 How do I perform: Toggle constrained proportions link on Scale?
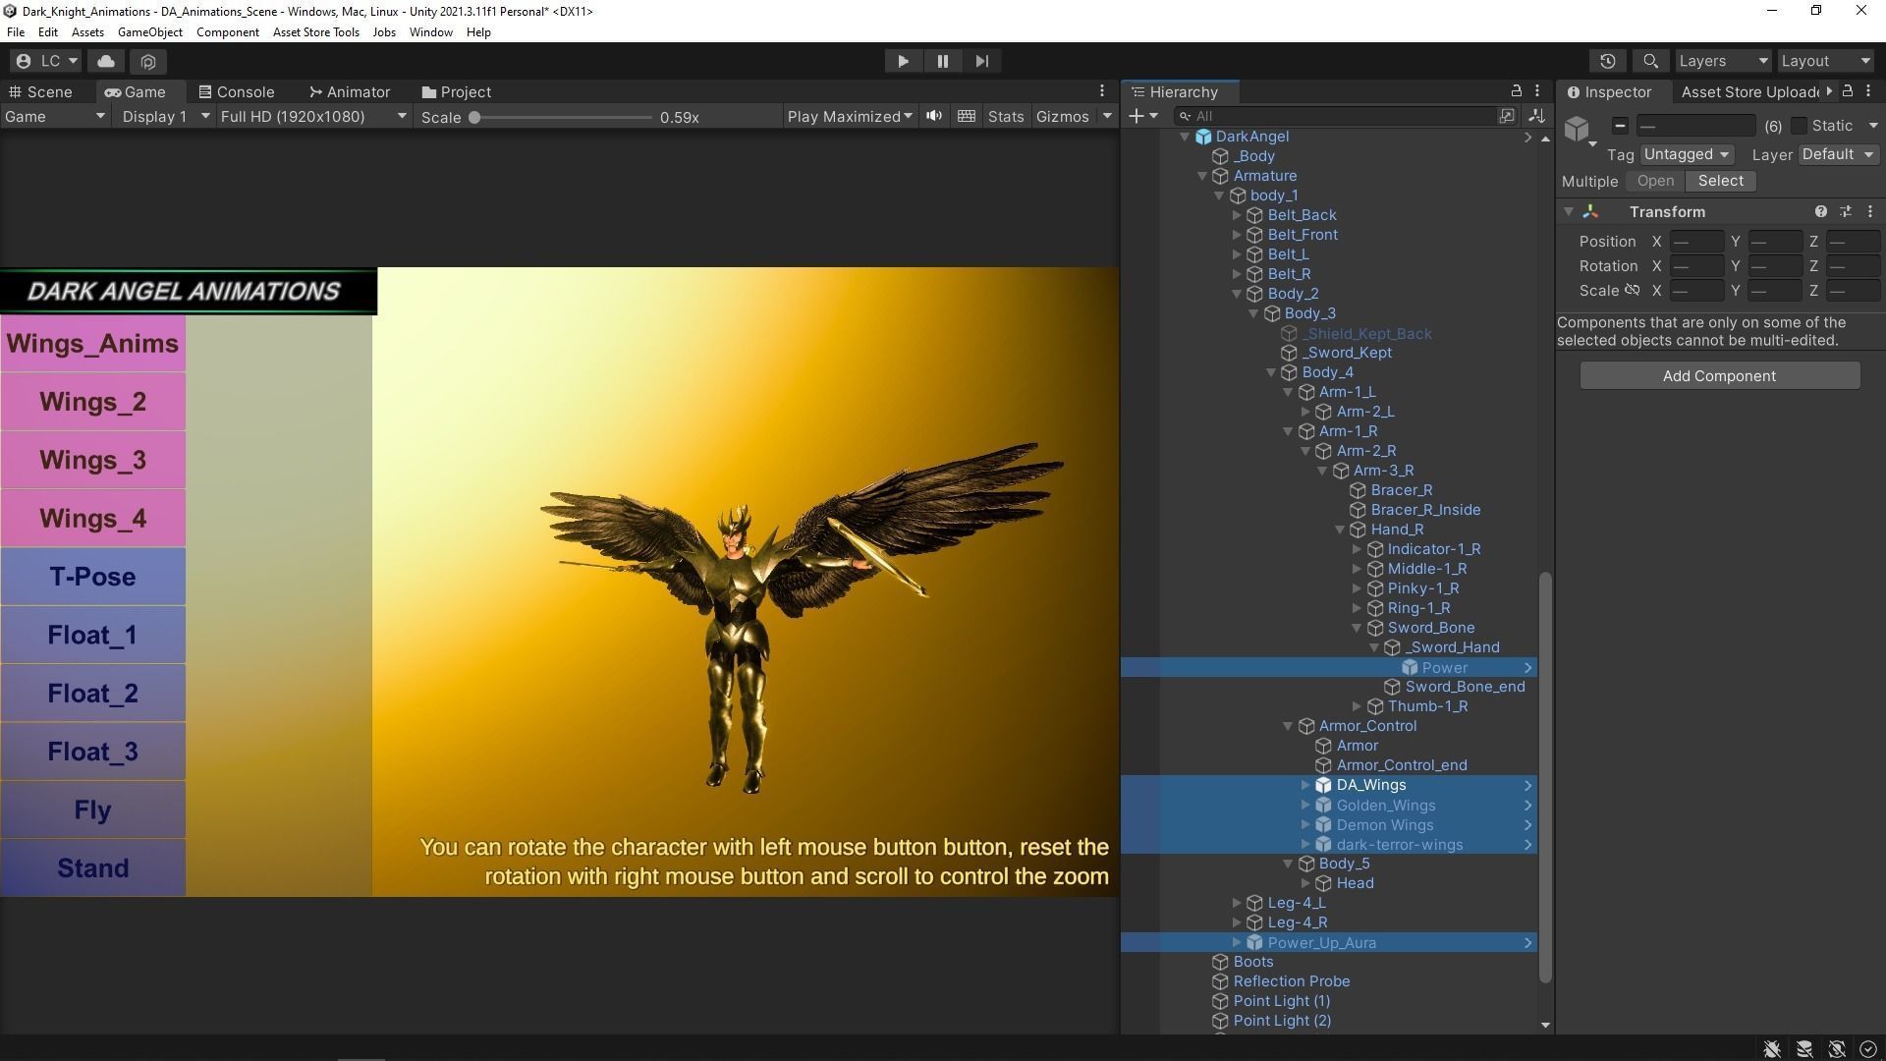1632,290
